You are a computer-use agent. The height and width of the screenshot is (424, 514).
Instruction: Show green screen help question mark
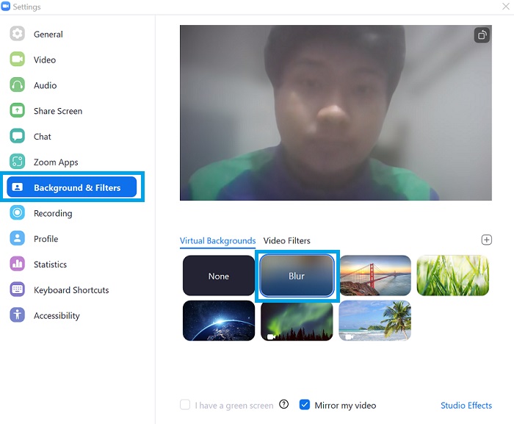click(284, 405)
